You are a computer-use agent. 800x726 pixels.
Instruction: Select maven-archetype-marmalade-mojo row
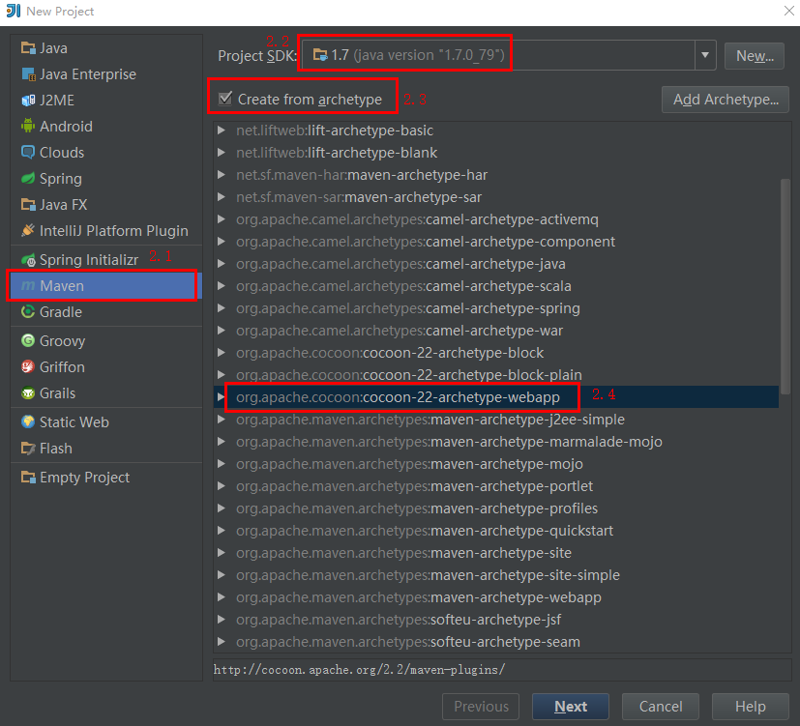click(x=496, y=442)
